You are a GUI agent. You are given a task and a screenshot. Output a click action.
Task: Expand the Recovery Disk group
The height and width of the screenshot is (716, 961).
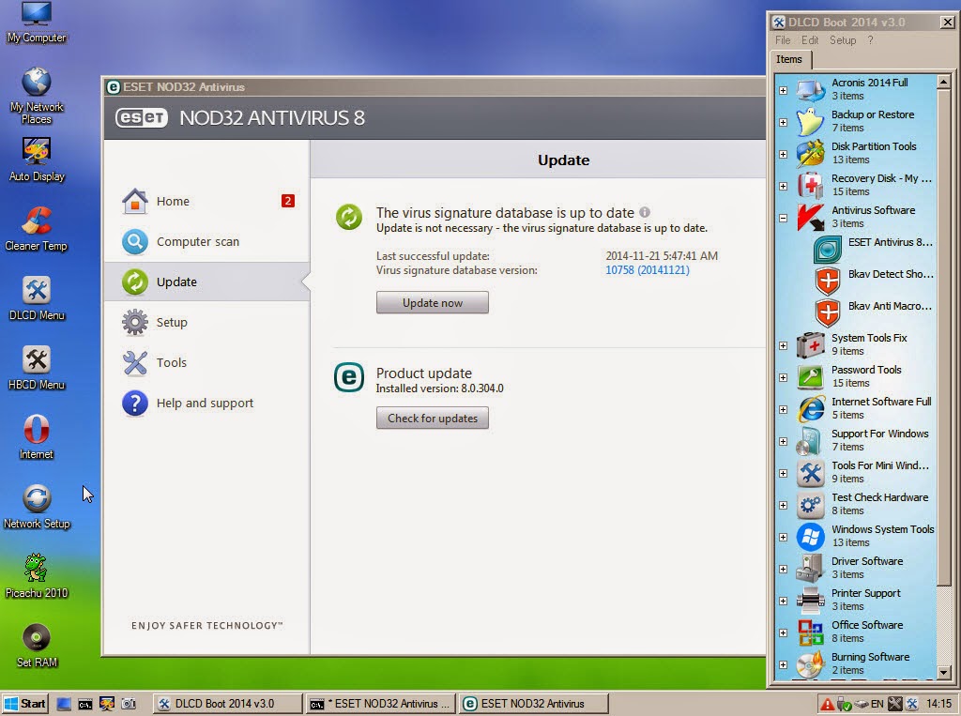pyautogui.click(x=783, y=186)
